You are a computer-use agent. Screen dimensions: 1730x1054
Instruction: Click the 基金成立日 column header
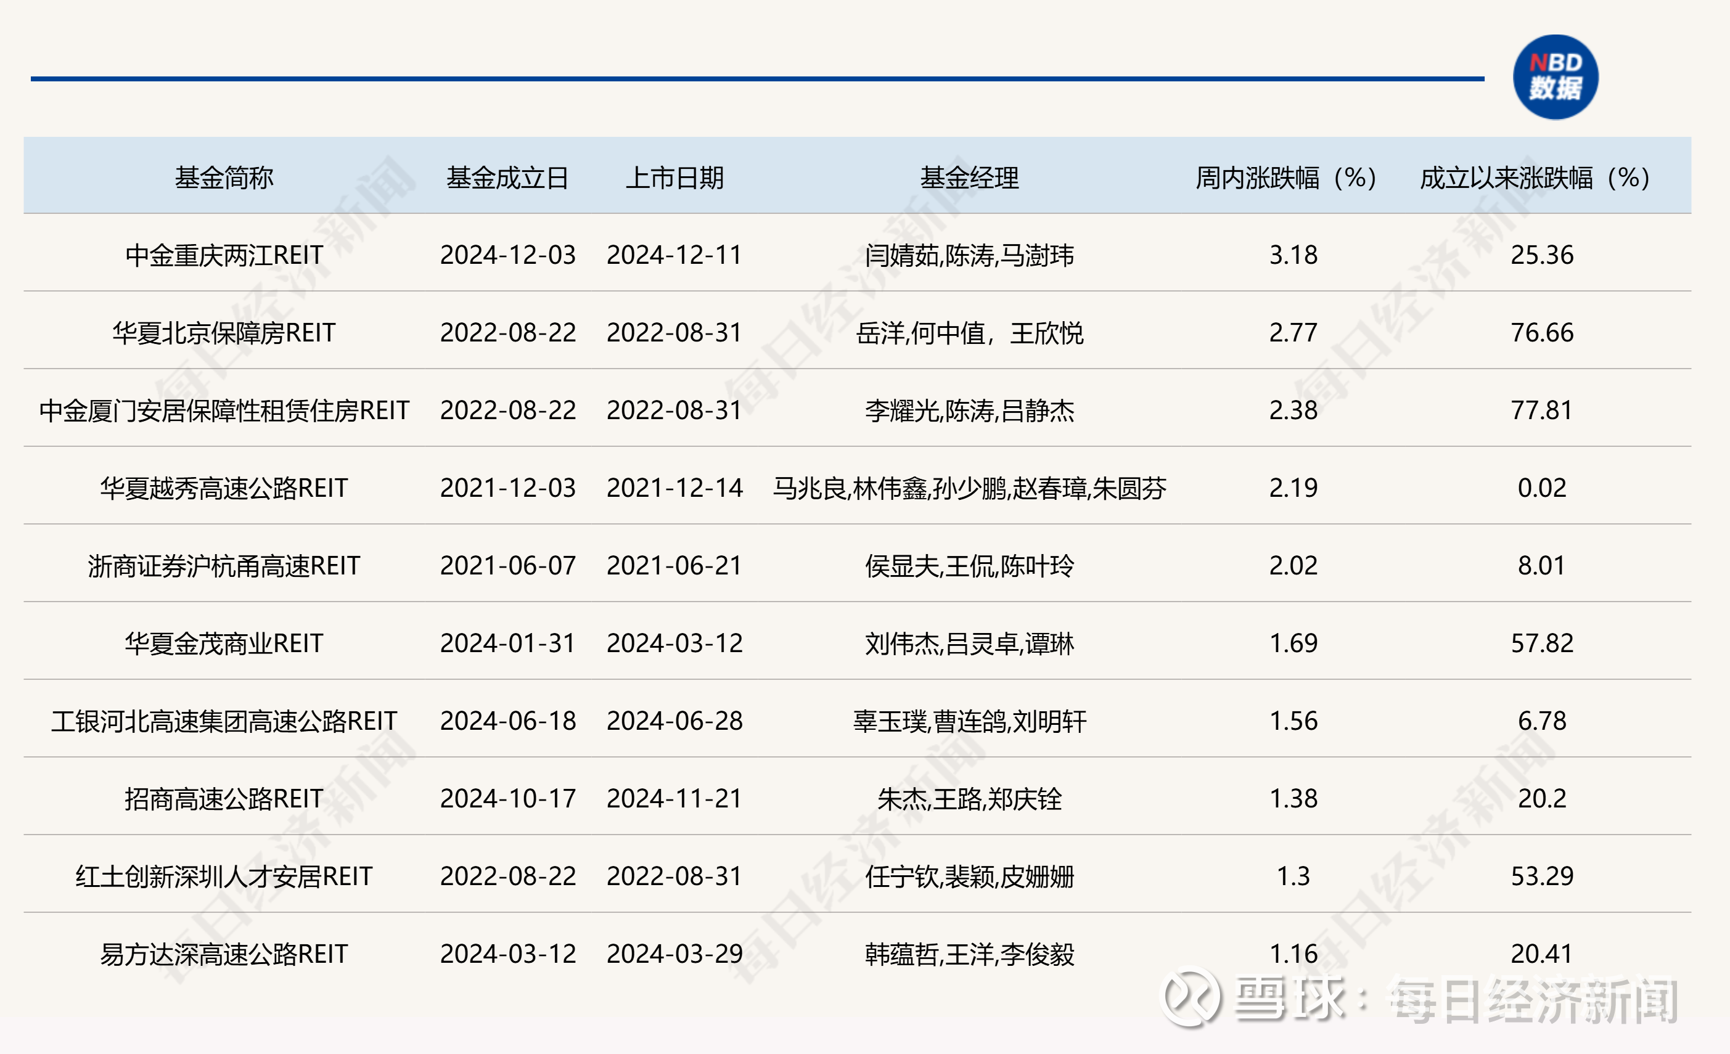pos(507,178)
